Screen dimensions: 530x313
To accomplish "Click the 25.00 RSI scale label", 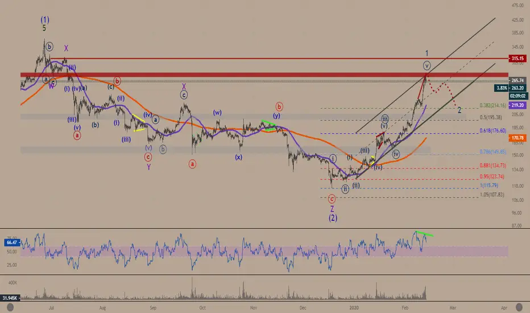I will (x=12, y=265).
